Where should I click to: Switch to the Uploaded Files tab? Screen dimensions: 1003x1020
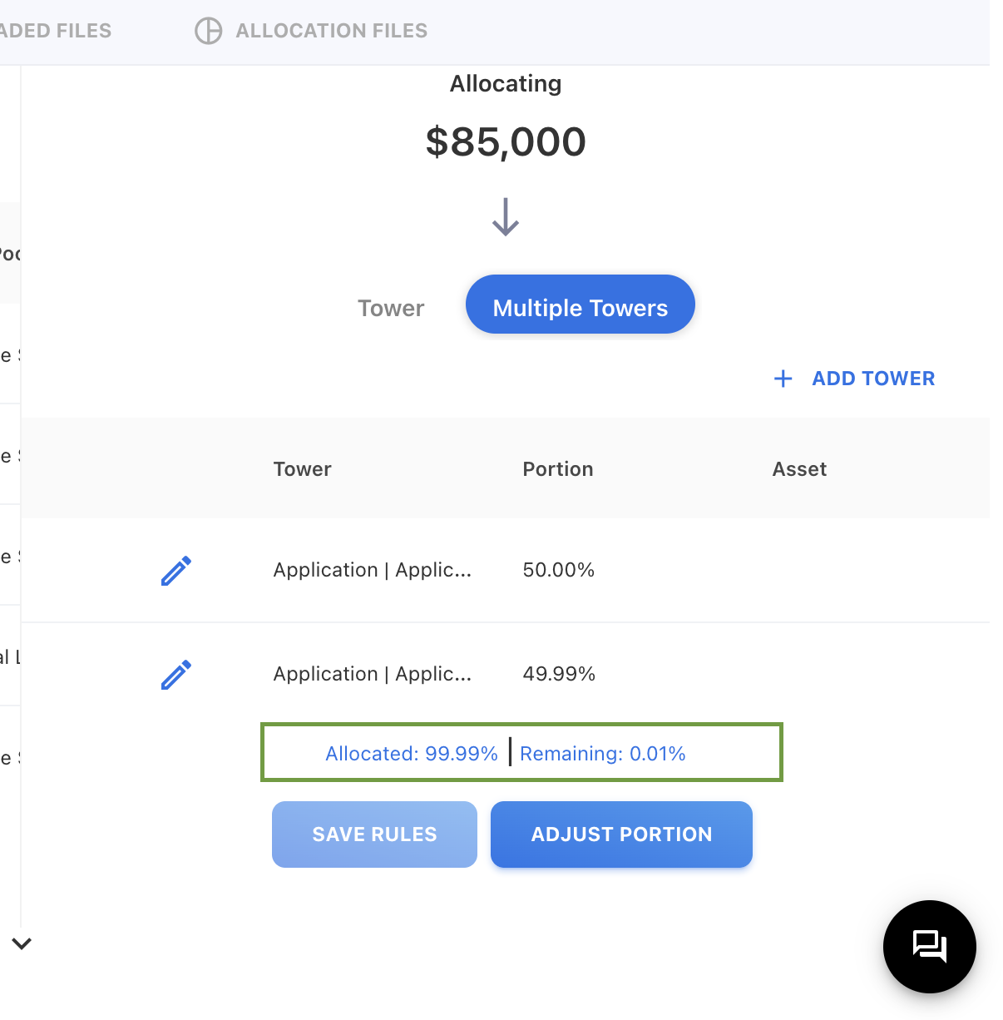[x=56, y=31]
